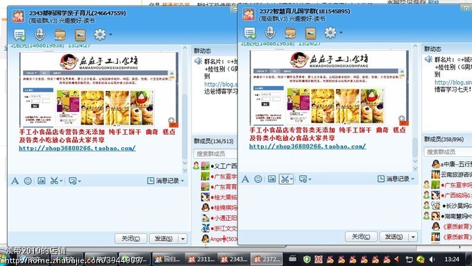
Task: Open taobao shop link in 2372 window
Action: (x=307, y=147)
